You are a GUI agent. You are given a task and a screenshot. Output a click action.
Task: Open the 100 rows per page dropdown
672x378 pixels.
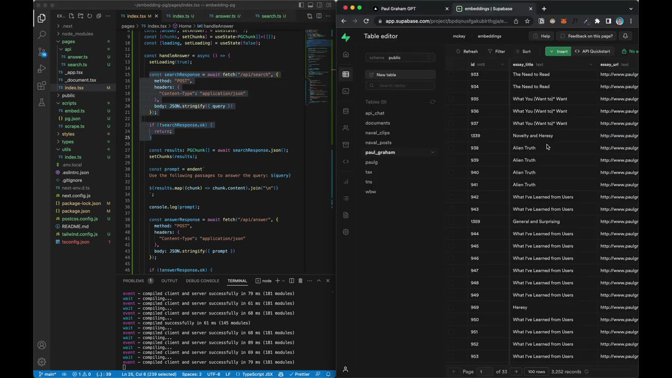tap(537, 372)
